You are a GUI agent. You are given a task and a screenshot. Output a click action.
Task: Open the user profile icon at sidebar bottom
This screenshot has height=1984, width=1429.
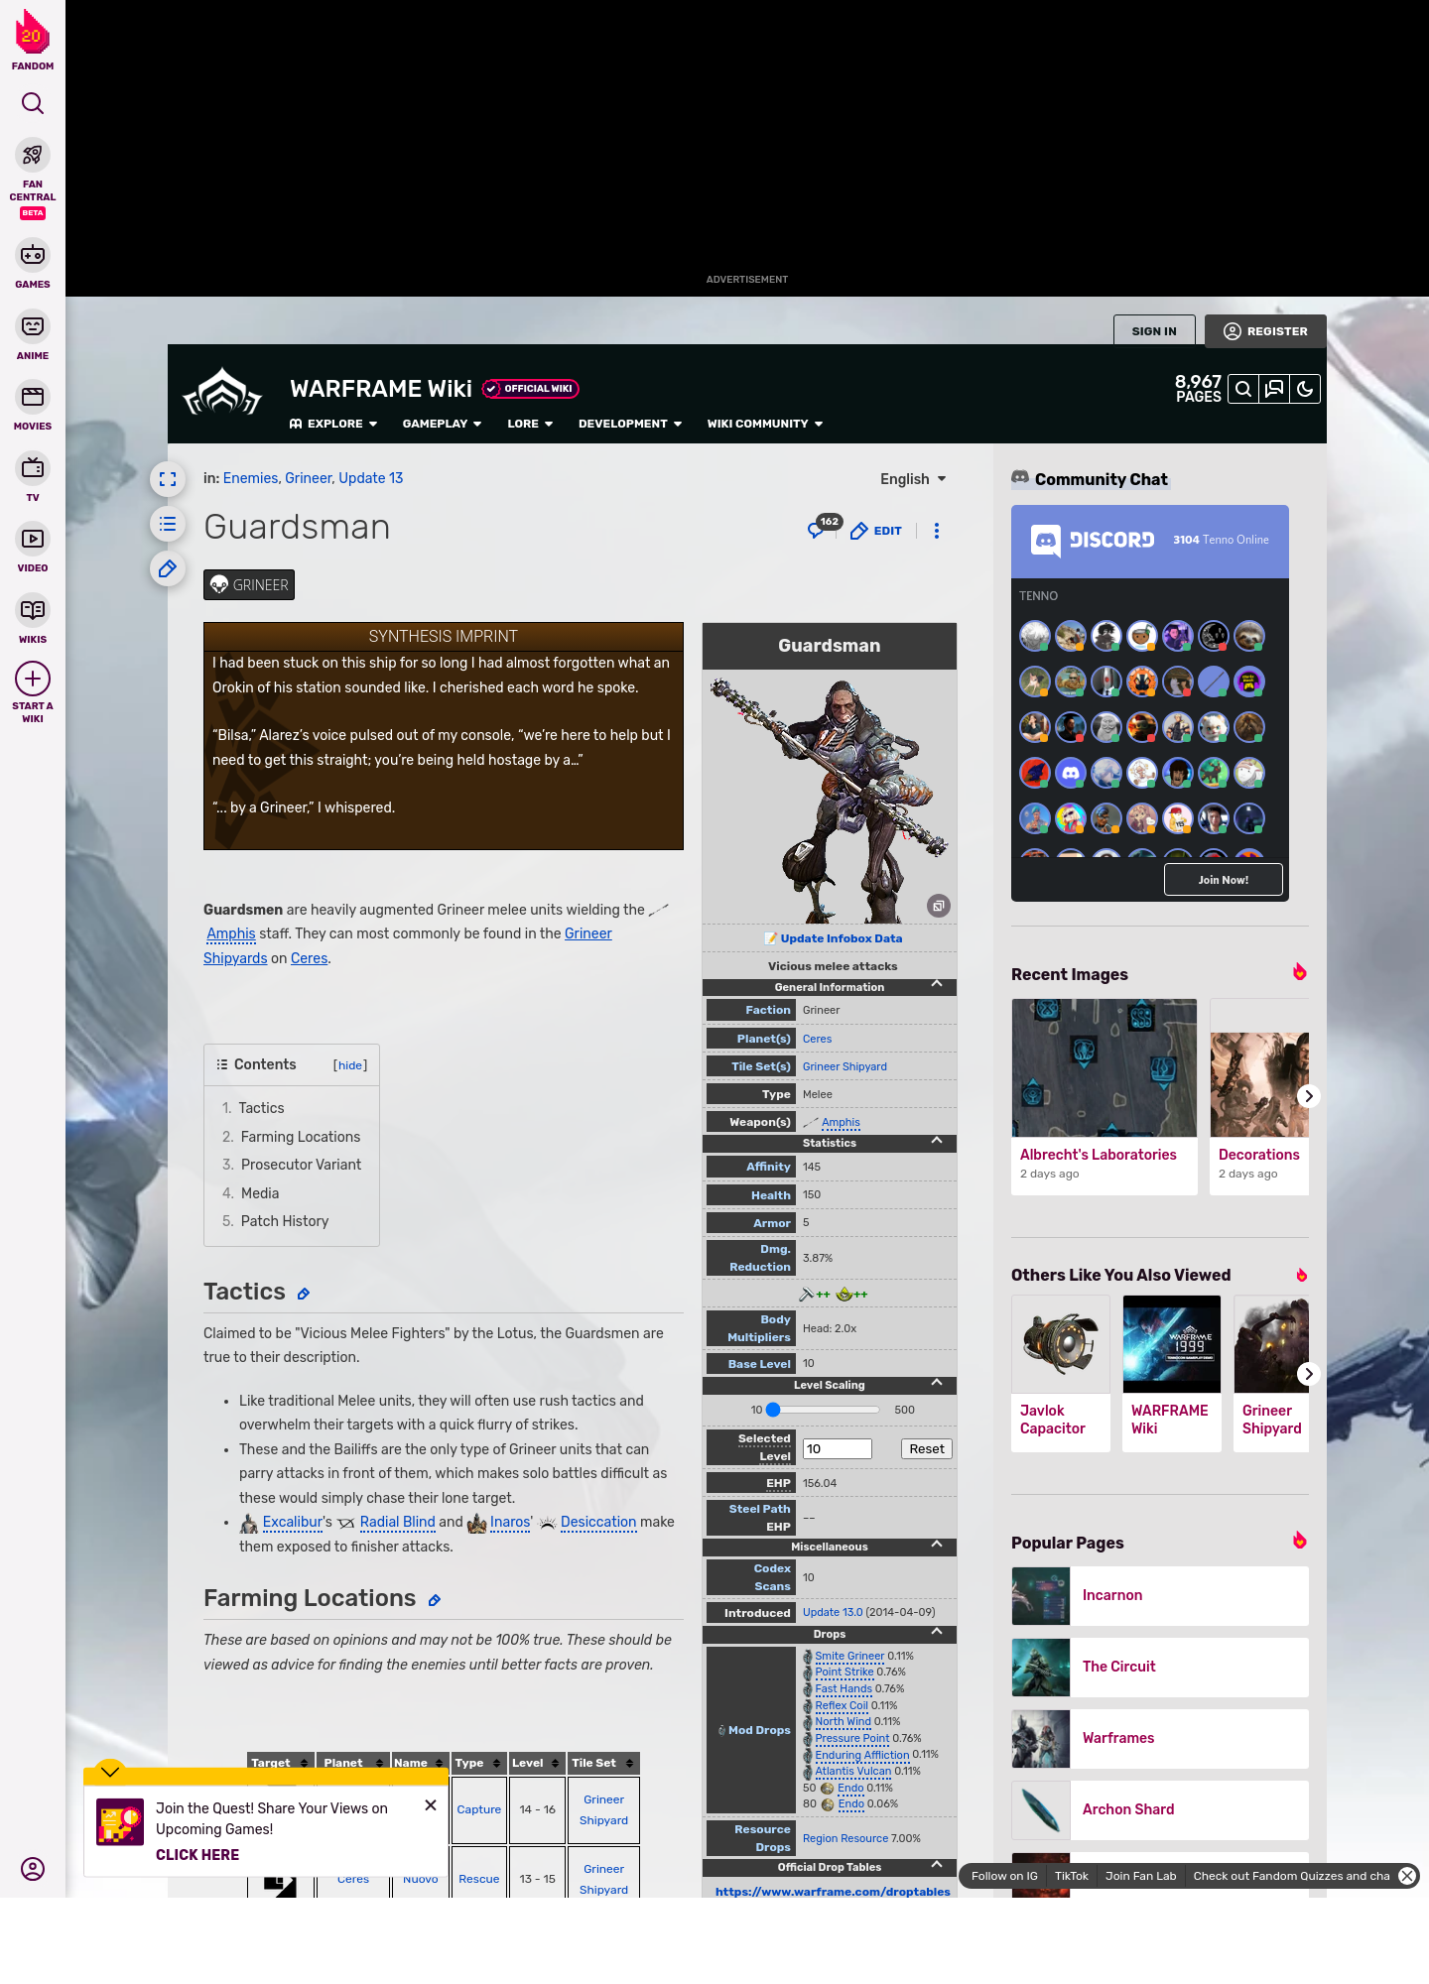pos(33,1869)
